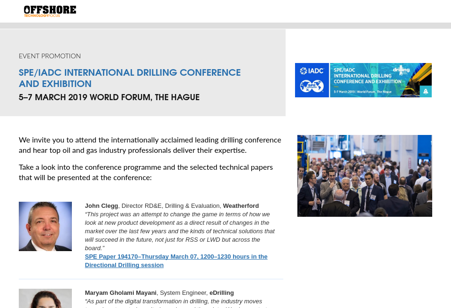Screen dimensions: 451x308
Task: Select the company name Weatherford
Action: [x=241, y=206]
